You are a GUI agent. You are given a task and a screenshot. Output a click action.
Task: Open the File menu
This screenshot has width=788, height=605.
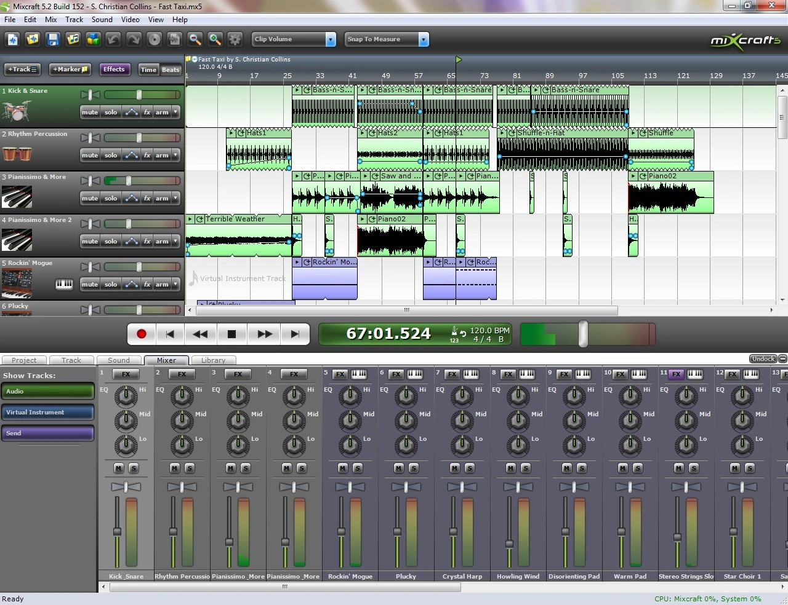[10, 20]
